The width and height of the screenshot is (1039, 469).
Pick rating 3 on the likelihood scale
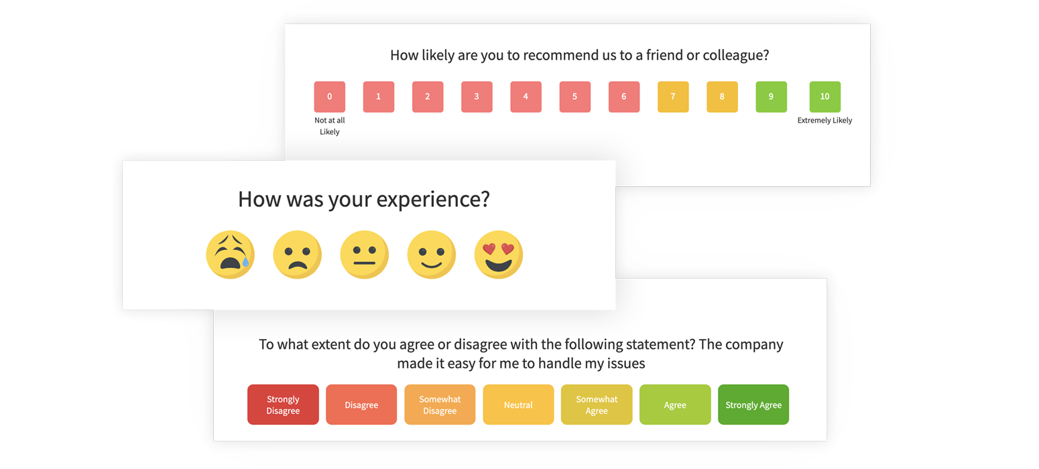477,96
